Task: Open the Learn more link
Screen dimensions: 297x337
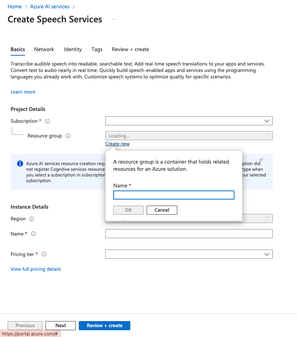Action: 23,92
